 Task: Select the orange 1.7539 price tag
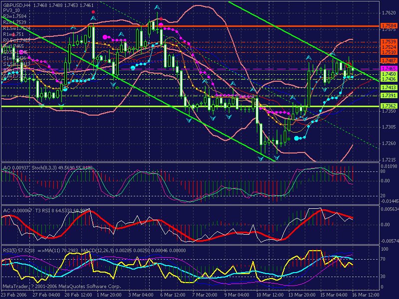(389, 41)
